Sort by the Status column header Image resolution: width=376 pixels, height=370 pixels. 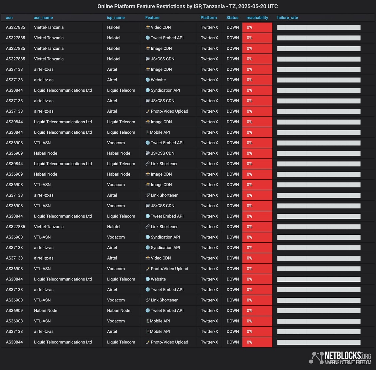click(x=232, y=18)
